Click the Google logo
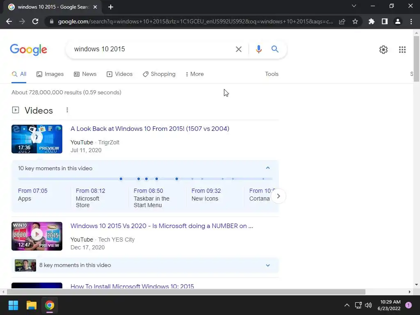 click(x=28, y=50)
